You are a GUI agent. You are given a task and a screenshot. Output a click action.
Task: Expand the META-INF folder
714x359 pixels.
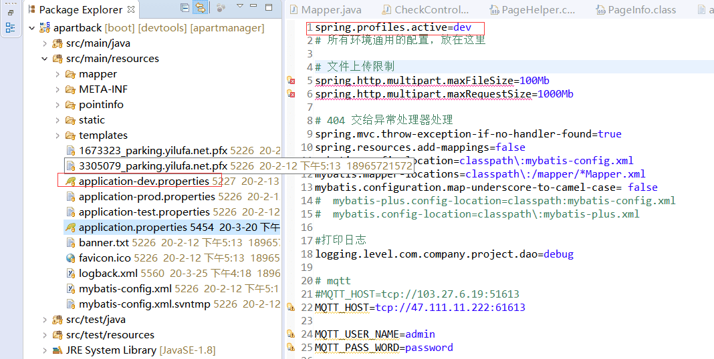tap(57, 89)
